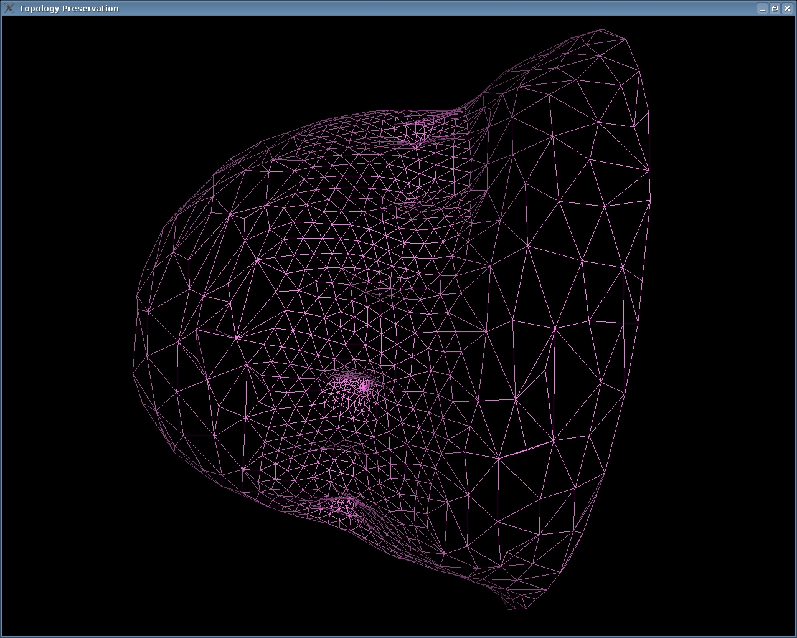Viewport: 797px width, 638px height.
Task: Close the Topology Preservation window
Action: tap(787, 9)
